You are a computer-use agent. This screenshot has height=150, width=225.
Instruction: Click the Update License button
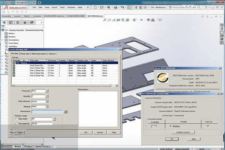tap(183, 132)
